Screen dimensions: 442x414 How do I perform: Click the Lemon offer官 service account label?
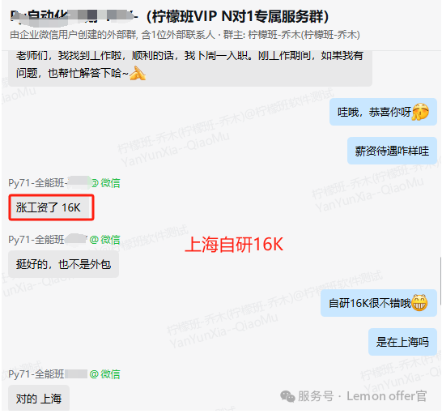point(386,396)
